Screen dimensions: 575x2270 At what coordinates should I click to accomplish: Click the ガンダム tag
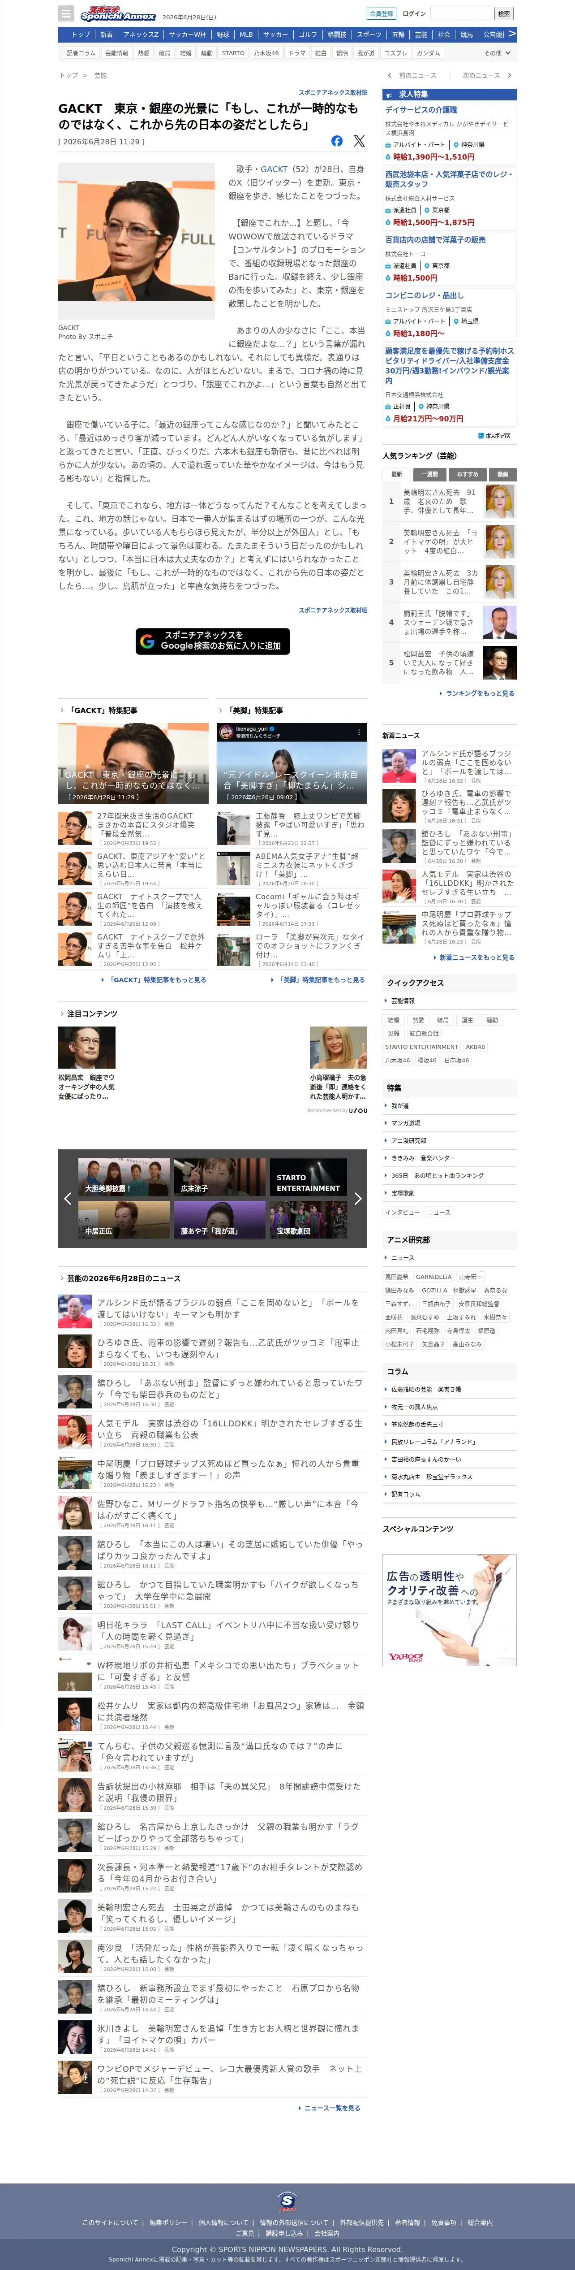428,53
